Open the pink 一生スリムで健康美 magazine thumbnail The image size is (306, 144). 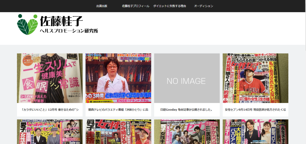pos(50,78)
